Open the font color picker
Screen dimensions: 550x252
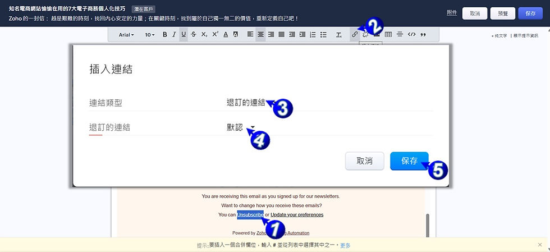226,35
